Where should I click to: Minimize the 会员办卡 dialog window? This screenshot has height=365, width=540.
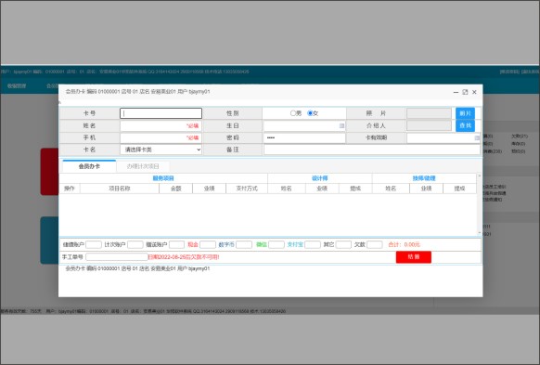coord(456,92)
